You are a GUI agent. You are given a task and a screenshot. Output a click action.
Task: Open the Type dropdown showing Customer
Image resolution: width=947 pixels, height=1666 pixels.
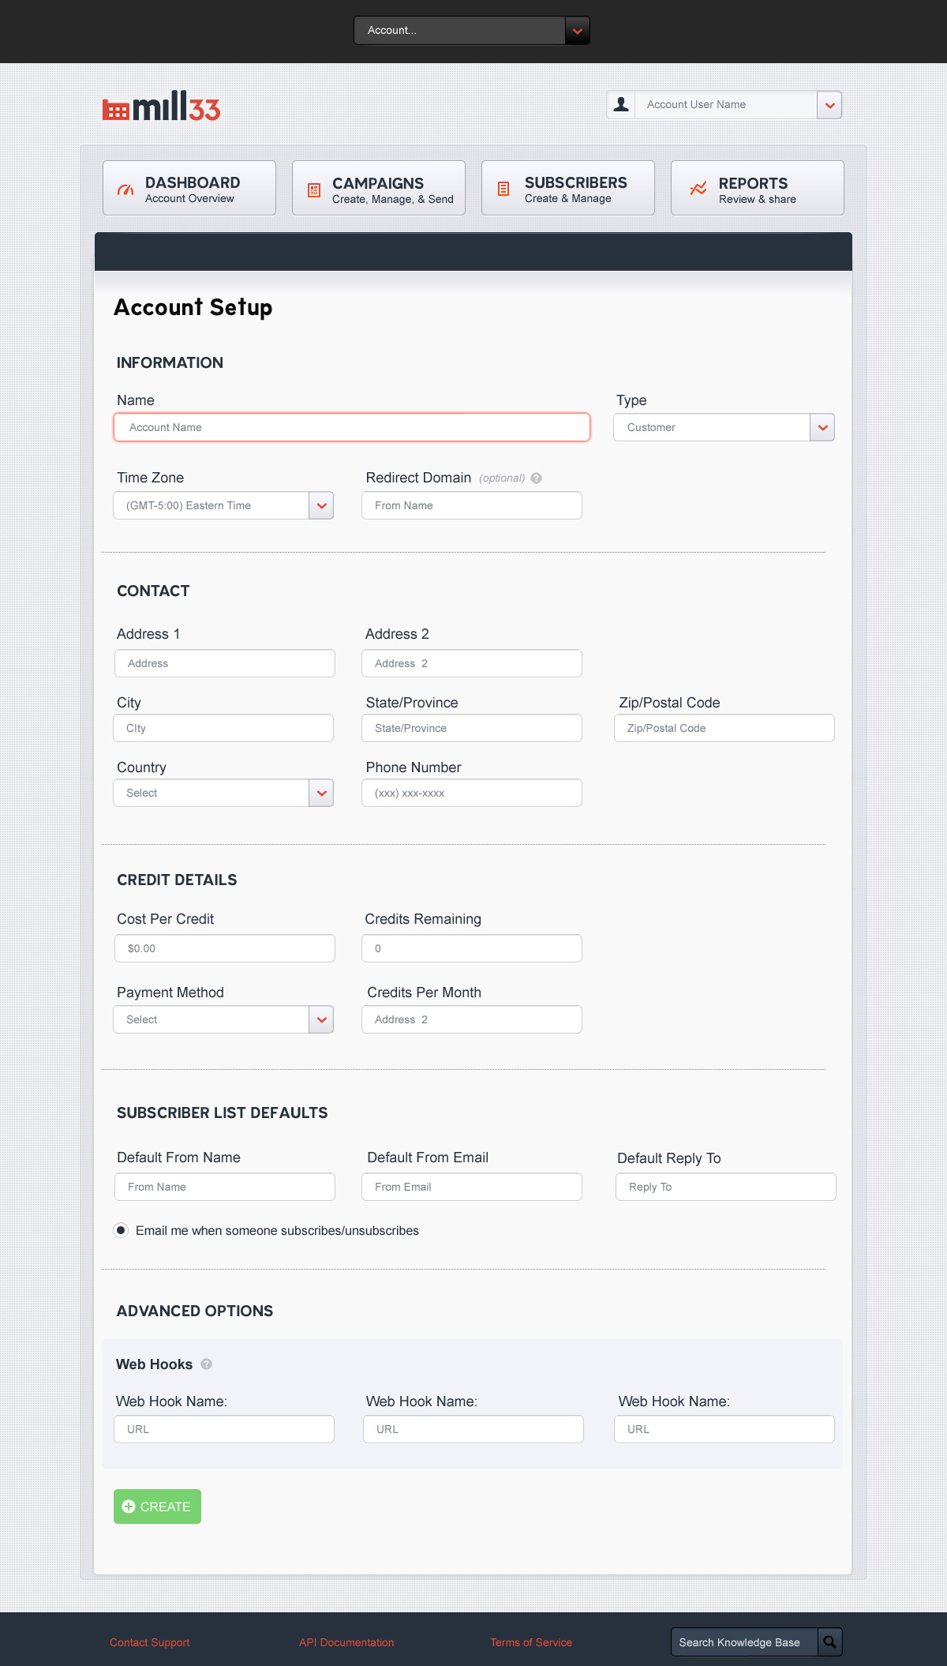coord(822,427)
